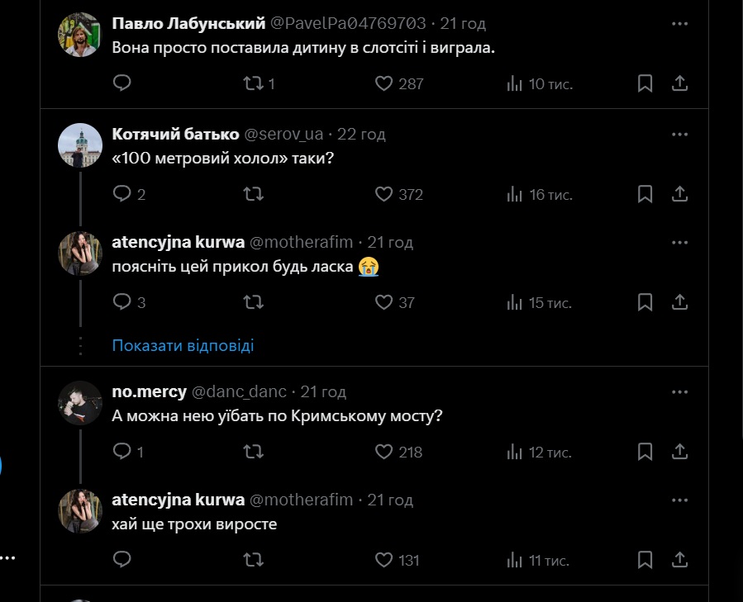The height and width of the screenshot is (602, 743).
Task: Click "Показати відповіді" to show replies
Action: point(183,345)
